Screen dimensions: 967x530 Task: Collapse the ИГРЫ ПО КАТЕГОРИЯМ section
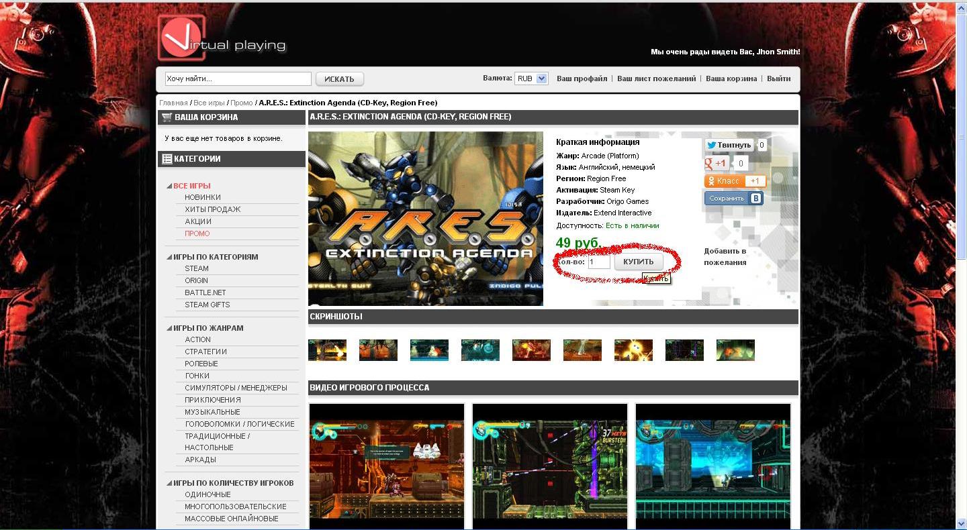tap(169, 257)
